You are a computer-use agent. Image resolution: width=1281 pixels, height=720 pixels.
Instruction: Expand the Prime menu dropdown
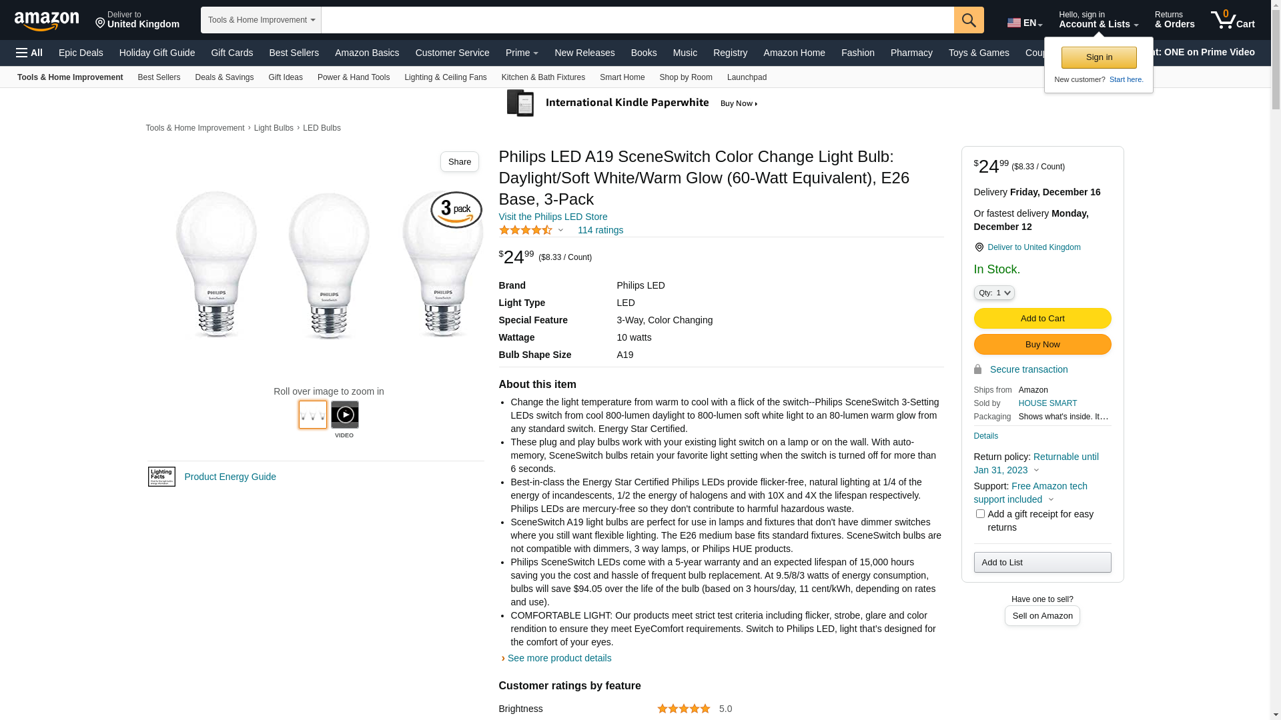click(522, 53)
